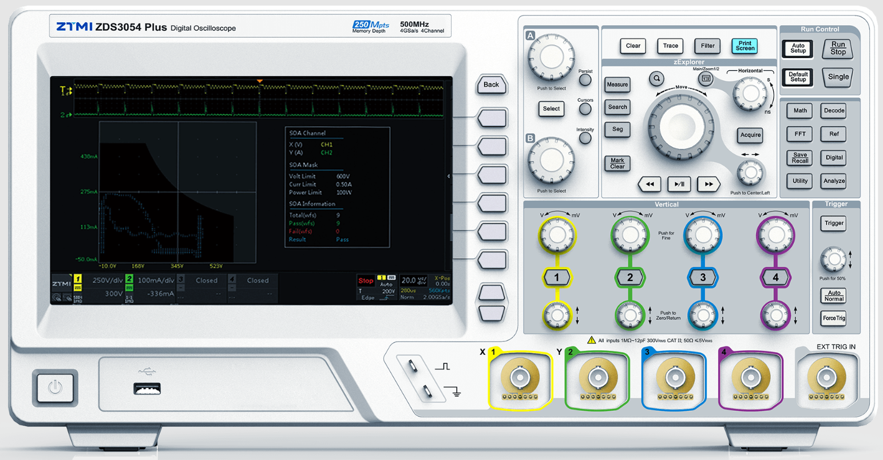
Task: Click the magnifier zoom button in zExplorer
Action: coord(656,78)
